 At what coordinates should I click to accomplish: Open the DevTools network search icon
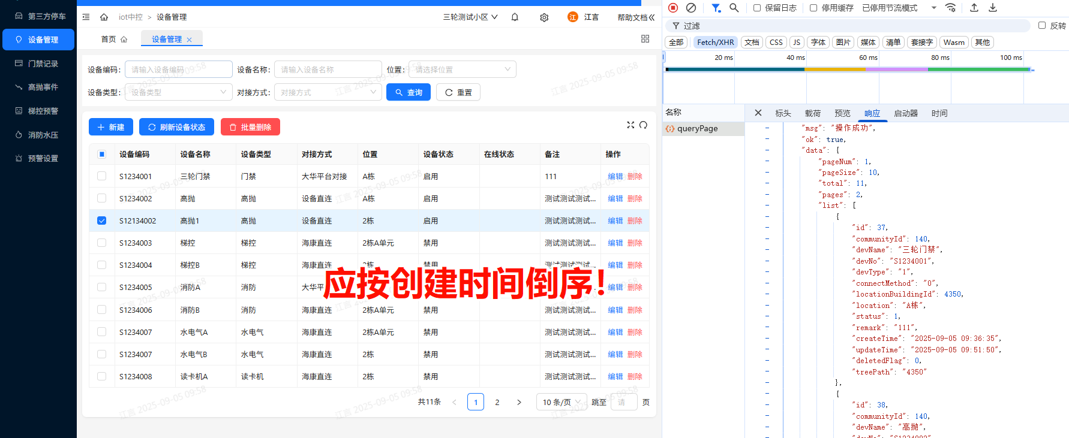(x=734, y=8)
